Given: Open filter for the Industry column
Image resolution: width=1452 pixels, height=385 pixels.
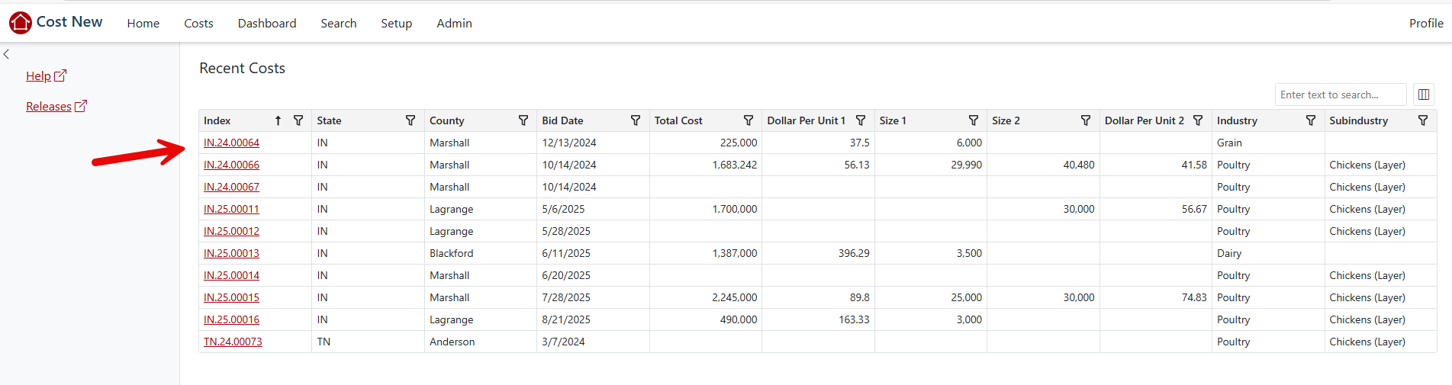Looking at the screenshot, I should point(1311,120).
